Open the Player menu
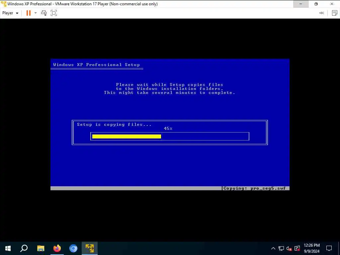The height and width of the screenshot is (255, 340). pyautogui.click(x=10, y=13)
